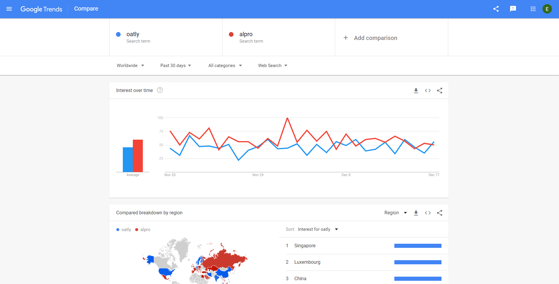Open the Region breakdown dropdown
This screenshot has height=284, width=559.
click(396, 213)
